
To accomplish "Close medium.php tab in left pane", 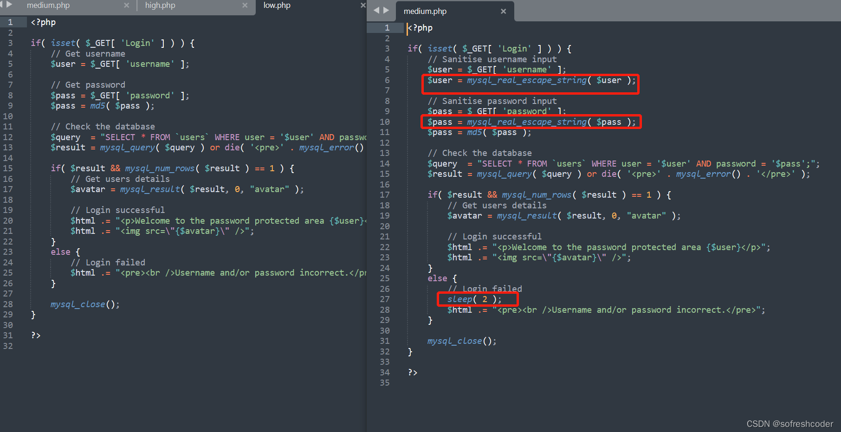I will (127, 6).
